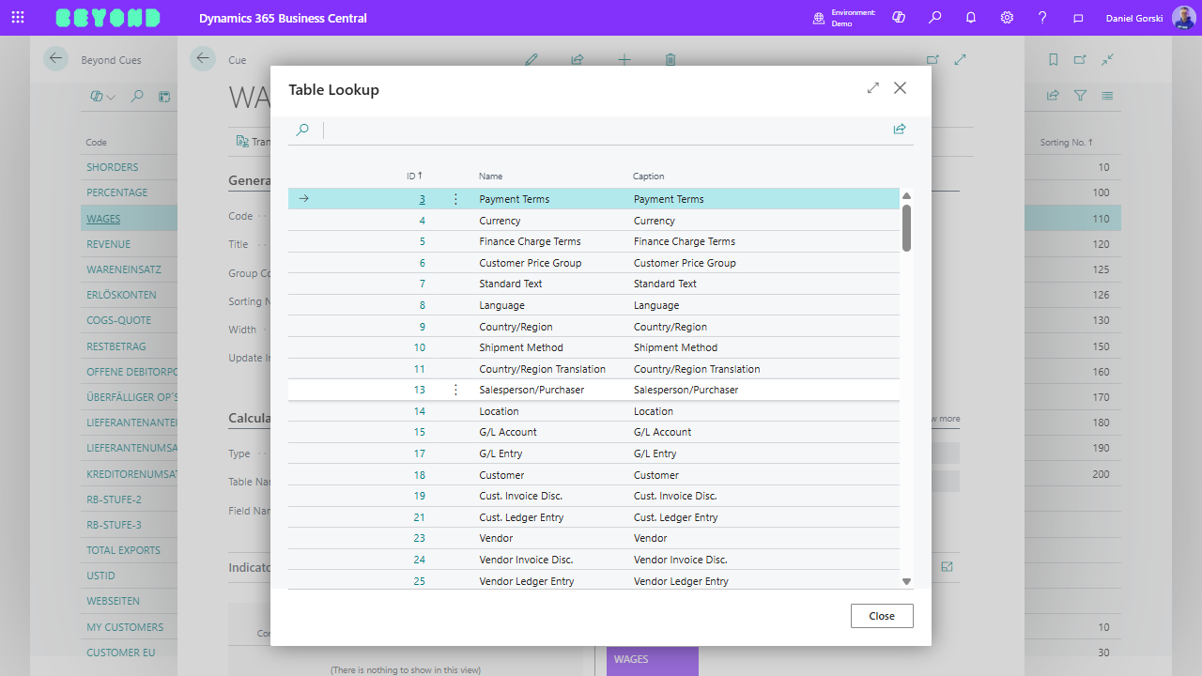Close the Table Lookup dialog with the Close button

click(x=881, y=615)
